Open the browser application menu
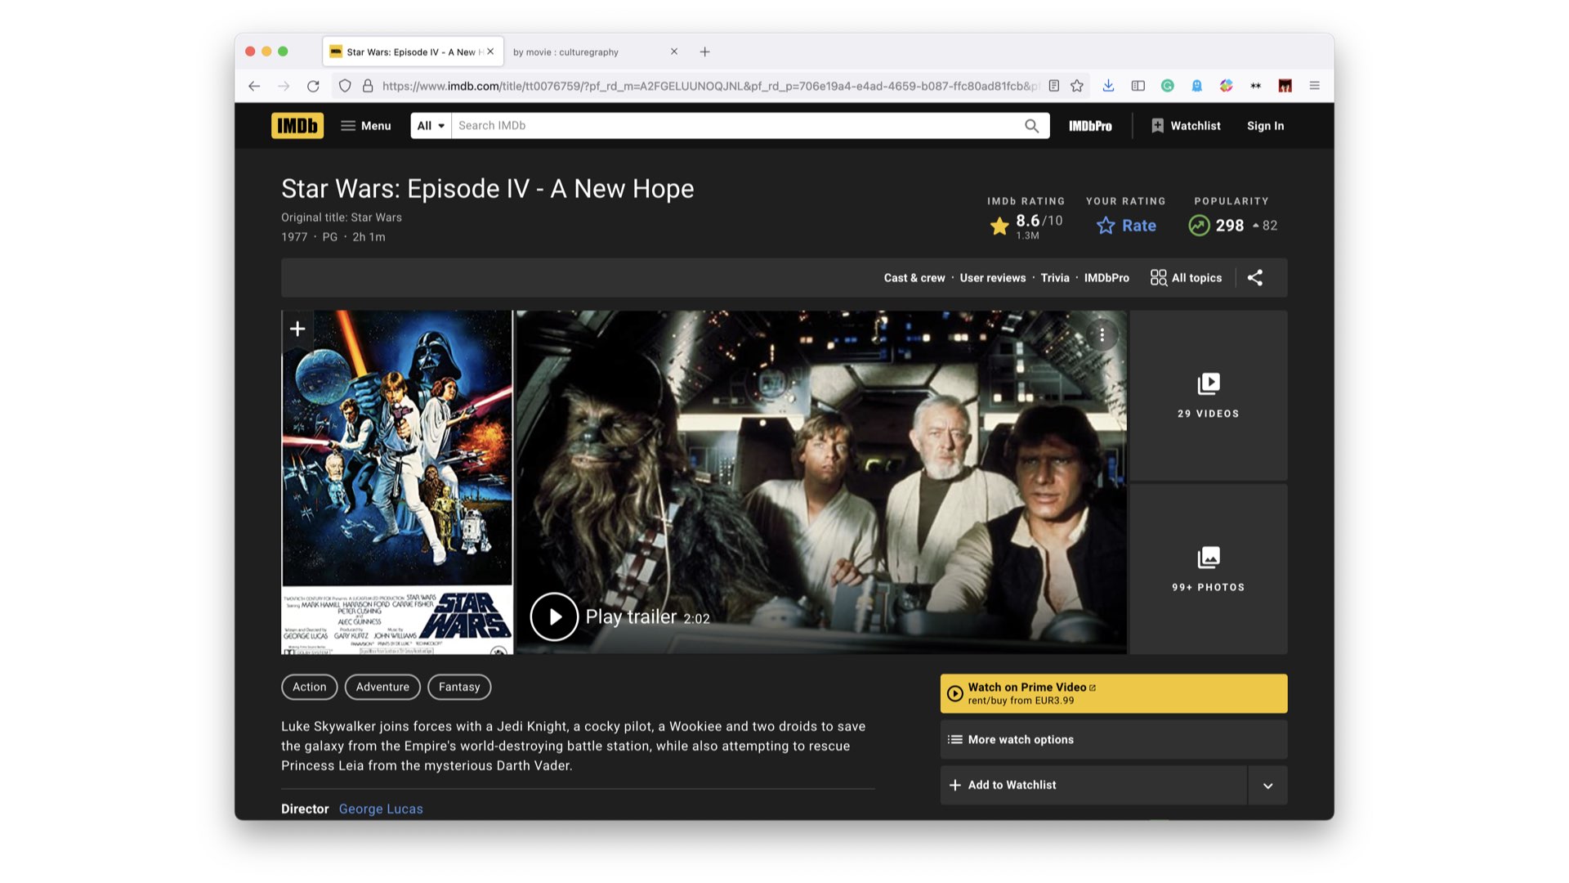Screen dimensions: 1569x883 [x=1314, y=86]
